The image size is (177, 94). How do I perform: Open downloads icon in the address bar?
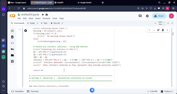click(x=155, y=8)
